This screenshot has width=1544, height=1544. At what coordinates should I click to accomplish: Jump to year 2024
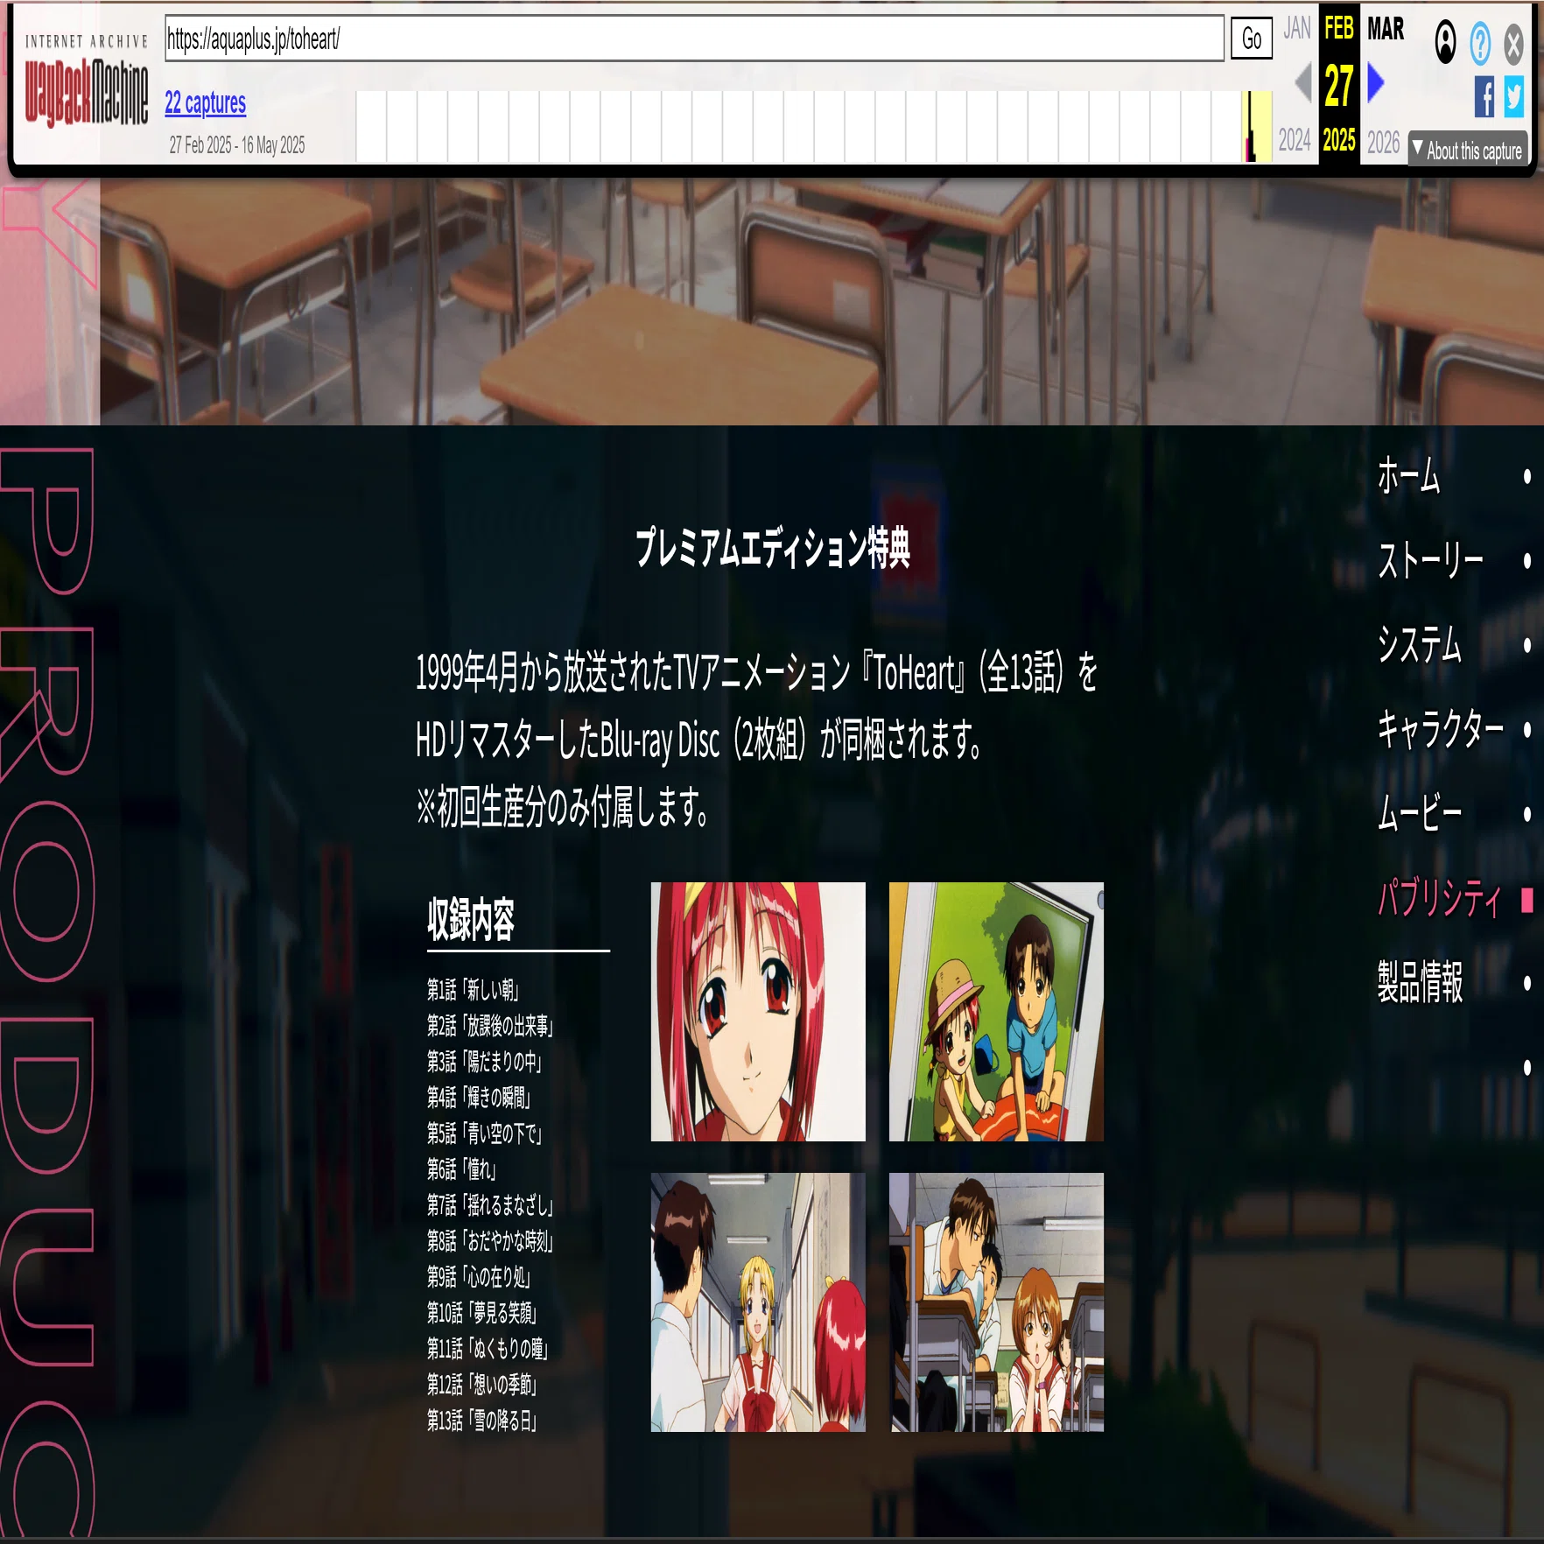click(1295, 140)
